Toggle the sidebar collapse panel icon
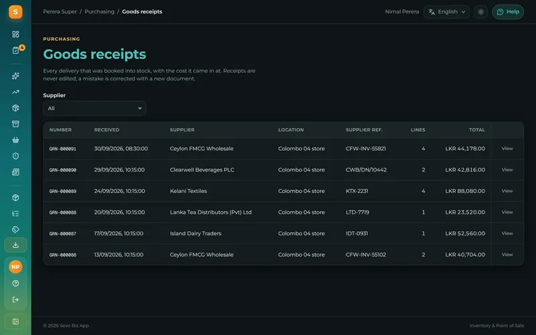 [15, 322]
